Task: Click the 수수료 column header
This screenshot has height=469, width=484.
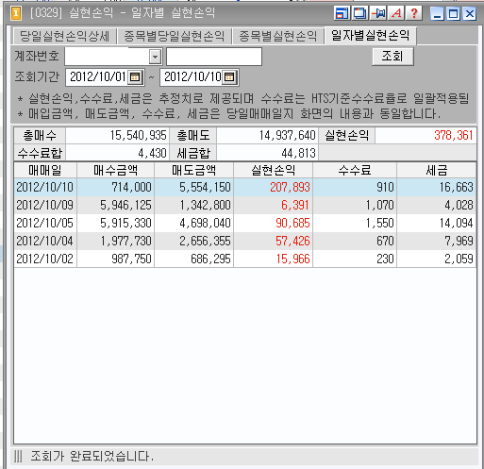Action: [355, 170]
